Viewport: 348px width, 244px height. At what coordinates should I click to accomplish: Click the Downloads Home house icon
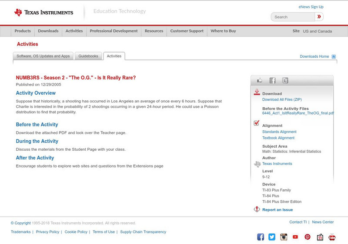(x=334, y=56)
